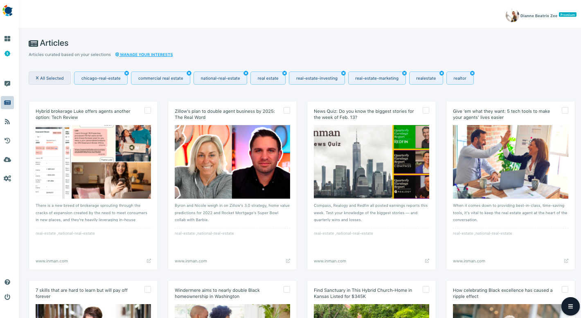
Task: Click the logout power icon
Action: [7, 297]
